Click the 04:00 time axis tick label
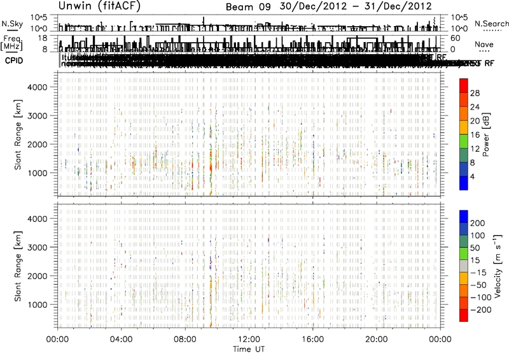The height and width of the screenshot is (353, 509). pos(122,340)
